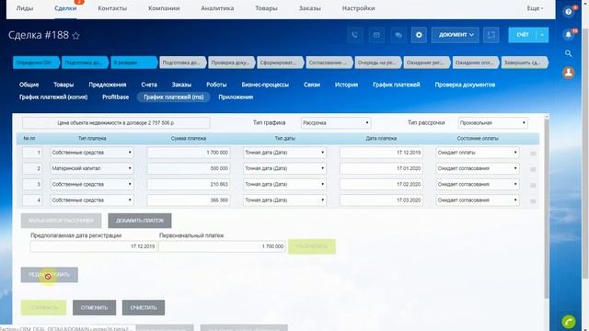This screenshot has width=589, height=331.
Task: Open the user avatar in right sidebar
Action: (x=569, y=73)
